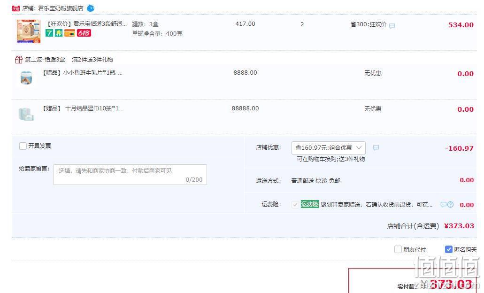Screen dimensions: 484x293
Task: Tick the 开具发票 checkbox
Action: coord(23,146)
